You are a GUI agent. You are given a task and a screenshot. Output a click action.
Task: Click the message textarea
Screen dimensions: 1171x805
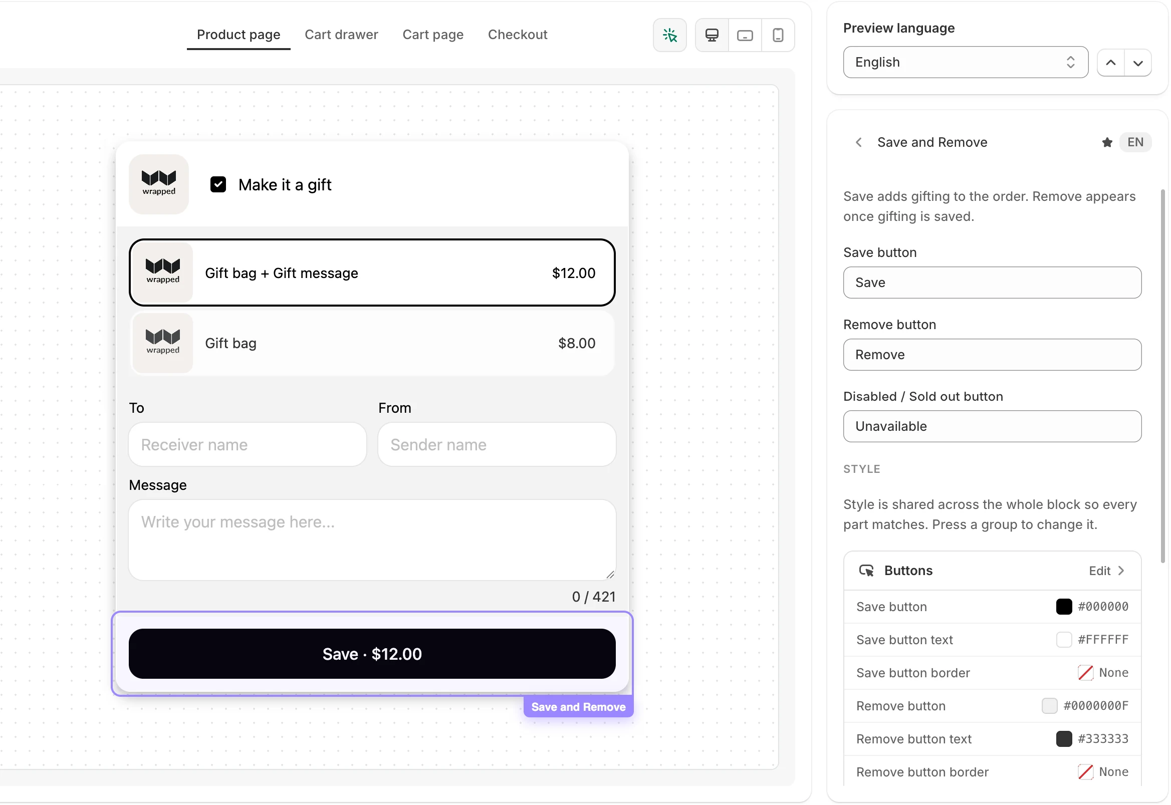pyautogui.click(x=373, y=541)
